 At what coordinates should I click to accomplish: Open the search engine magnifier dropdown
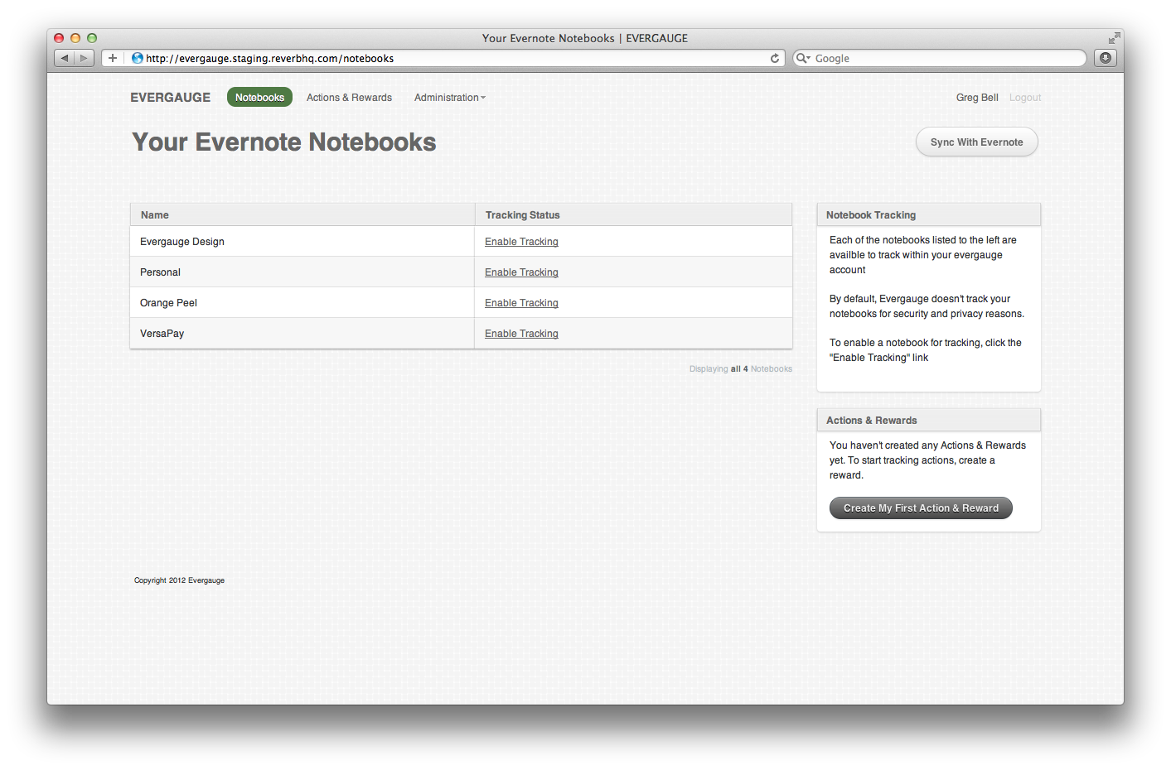[x=802, y=58]
